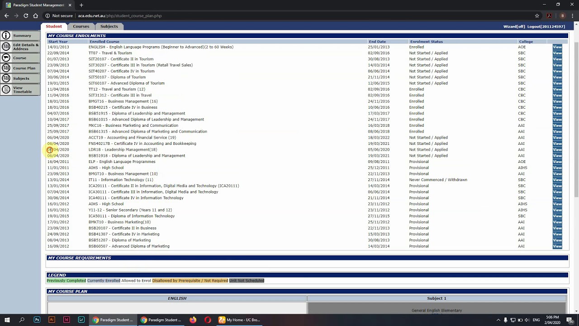The width and height of the screenshot is (579, 326).
Task: View the ACCT19 Accounting and Financial Service enrolment
Action: point(557,138)
